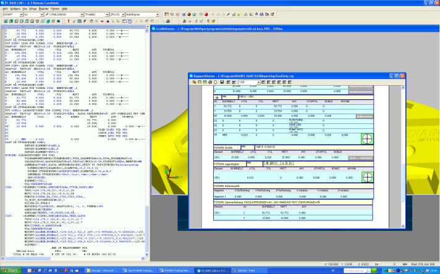Expand the START view dropdown

coord(21,15)
